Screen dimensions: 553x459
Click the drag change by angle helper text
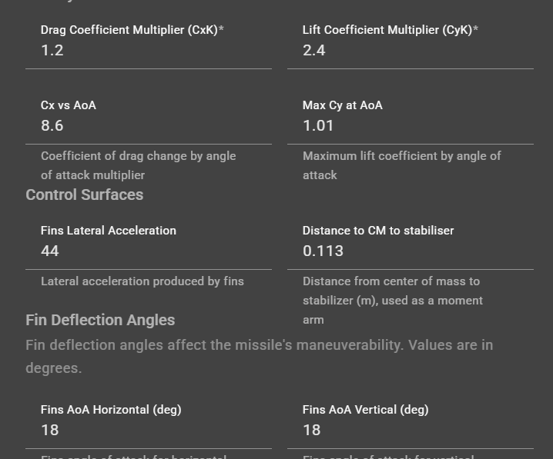[138, 165]
